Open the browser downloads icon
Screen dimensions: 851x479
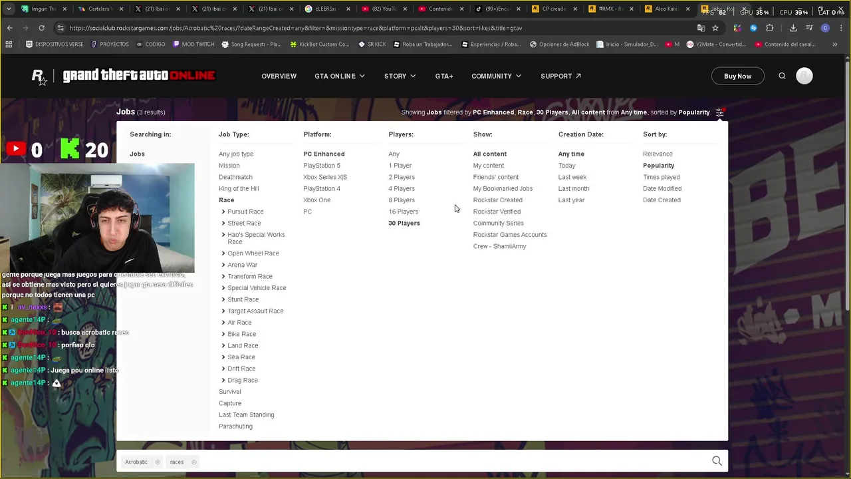click(x=793, y=28)
